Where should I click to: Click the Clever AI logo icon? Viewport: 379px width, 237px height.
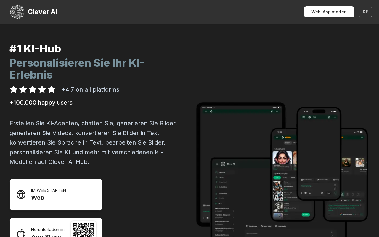(17, 12)
